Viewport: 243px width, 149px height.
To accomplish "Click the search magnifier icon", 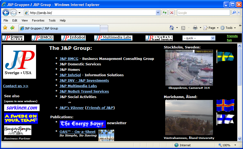I will 234,13.
